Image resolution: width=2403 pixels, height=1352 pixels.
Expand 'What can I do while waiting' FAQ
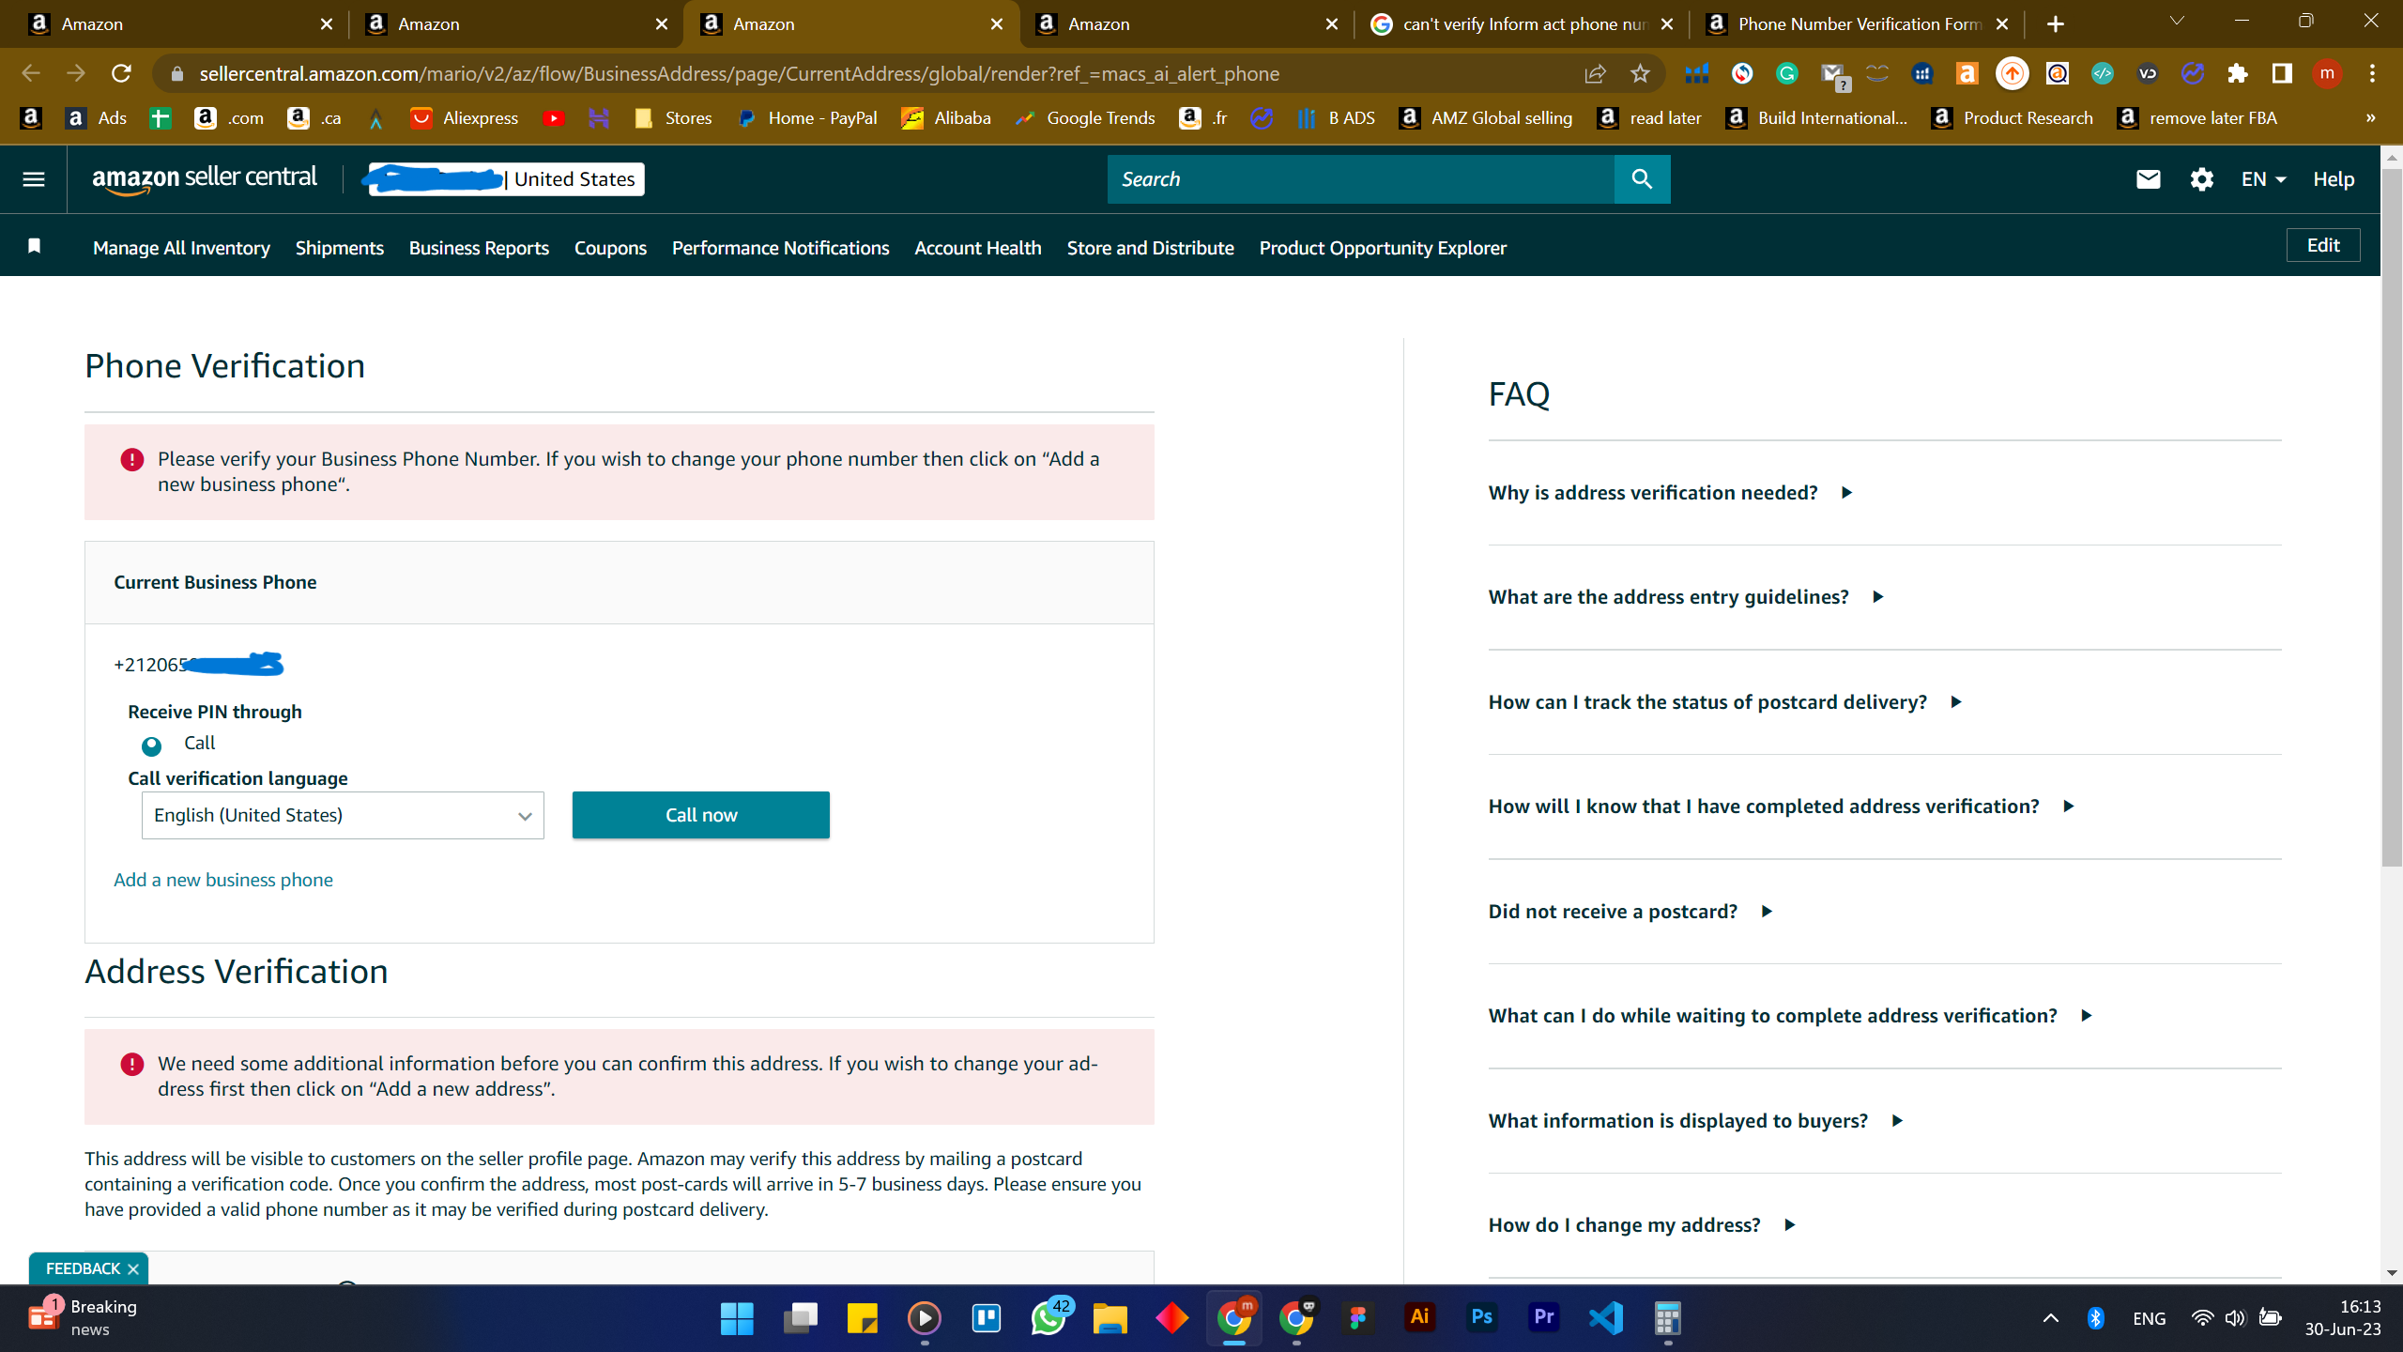coord(1791,1016)
